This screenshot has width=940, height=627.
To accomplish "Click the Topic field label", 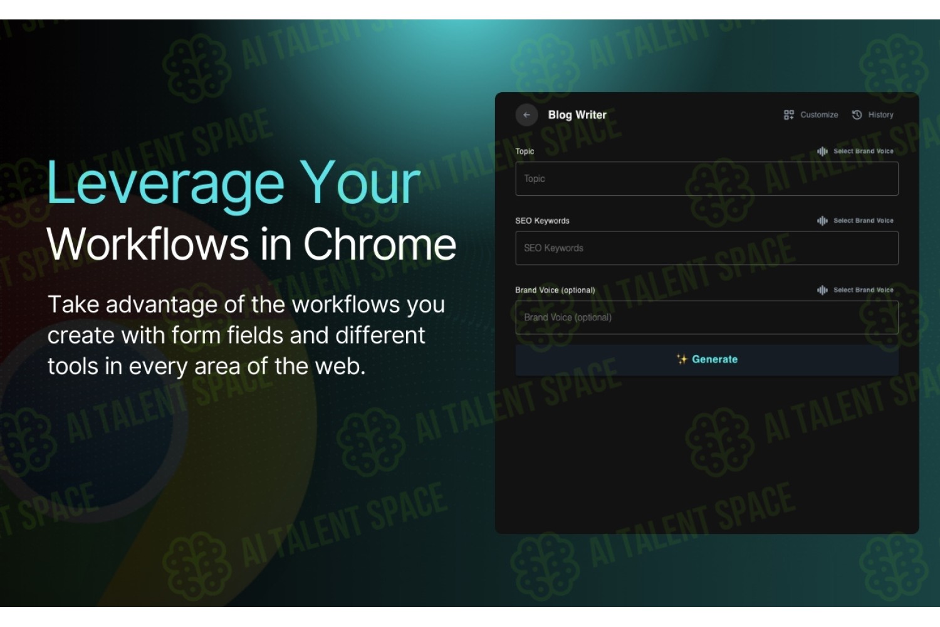I will (x=525, y=151).
